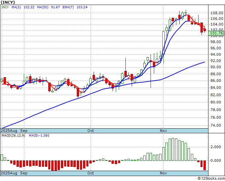The width and height of the screenshot is (225, 181).
Task: Click the EMA(7) legend label
Action: (x=68, y=7)
